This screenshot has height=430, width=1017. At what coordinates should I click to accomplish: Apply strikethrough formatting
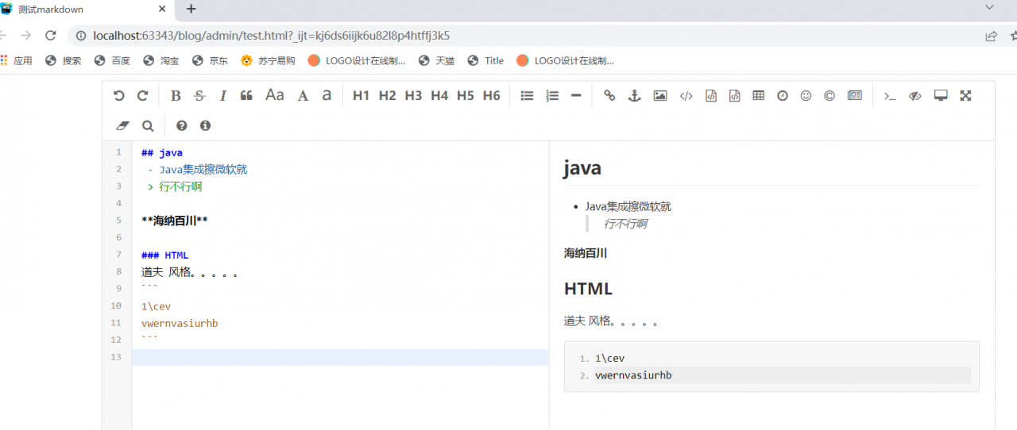199,96
